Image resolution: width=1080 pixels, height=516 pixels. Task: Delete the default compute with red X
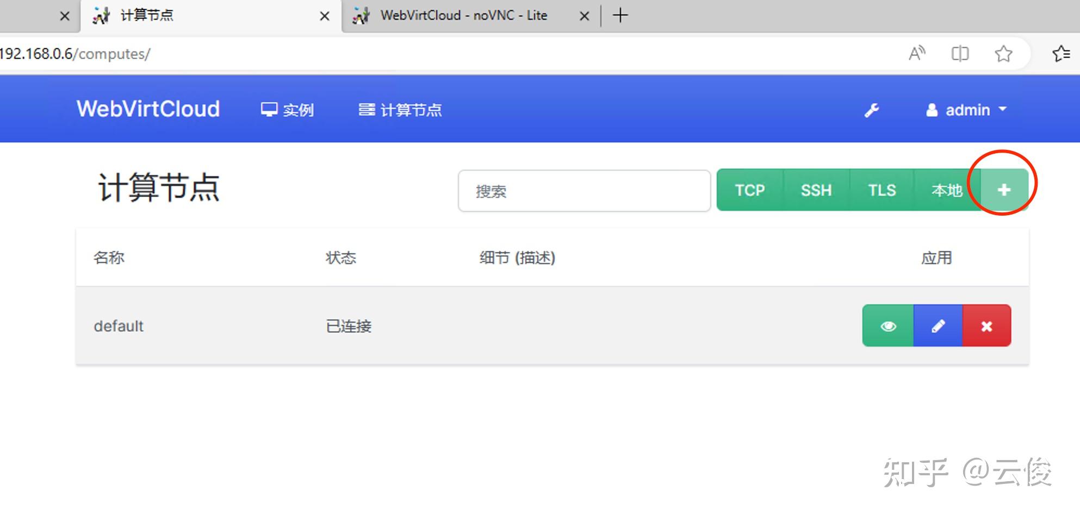(986, 326)
